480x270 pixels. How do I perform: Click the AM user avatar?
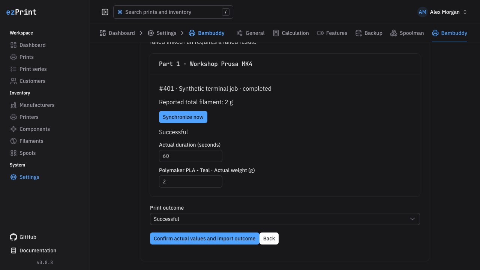tap(423, 12)
